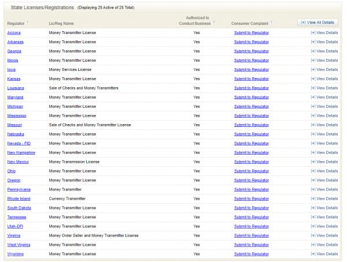Select 'Money Transmission License' in New Mexico row
The width and height of the screenshot is (347, 262).
[x=74, y=162]
